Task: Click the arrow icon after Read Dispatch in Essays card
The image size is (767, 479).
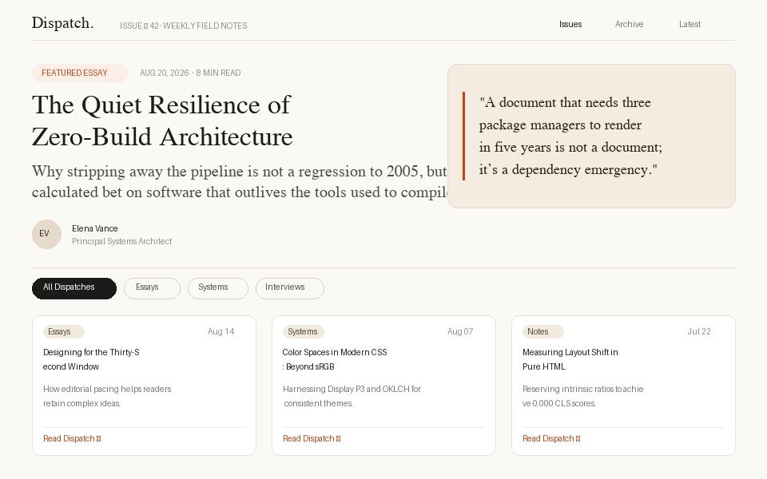Action: [x=99, y=439]
